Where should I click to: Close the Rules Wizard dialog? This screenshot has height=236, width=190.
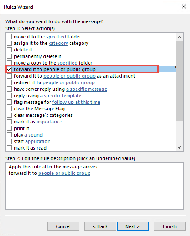pyautogui.click(x=184, y=7)
